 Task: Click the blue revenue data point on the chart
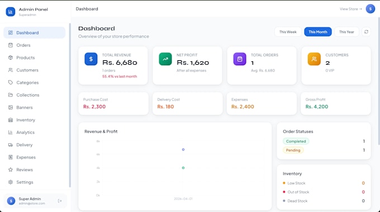click(x=183, y=150)
